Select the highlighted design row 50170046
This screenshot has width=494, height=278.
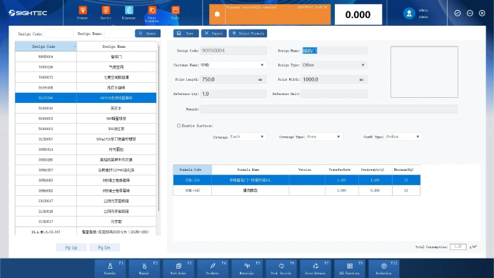click(86, 98)
